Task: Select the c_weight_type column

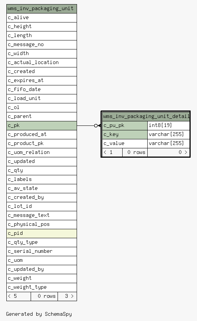Action: (42, 287)
